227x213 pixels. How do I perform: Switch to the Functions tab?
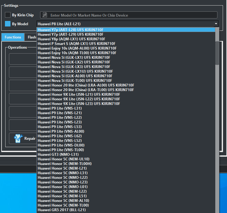tap(13, 37)
